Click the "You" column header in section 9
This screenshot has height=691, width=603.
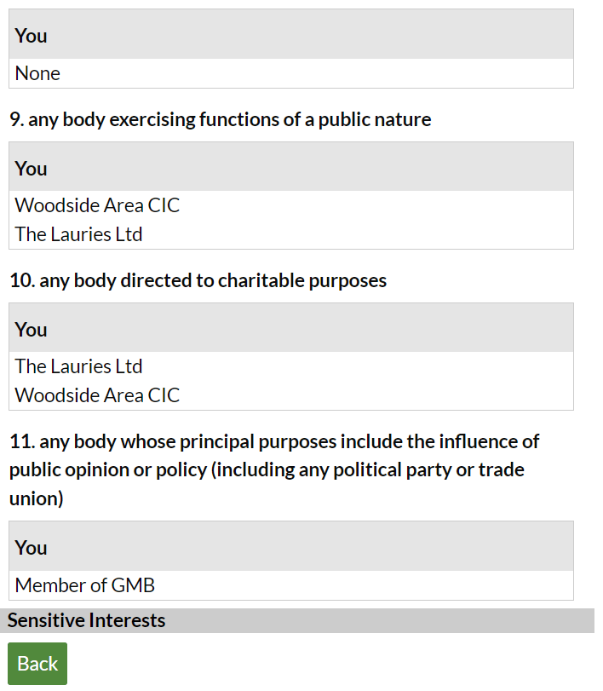pos(31,169)
